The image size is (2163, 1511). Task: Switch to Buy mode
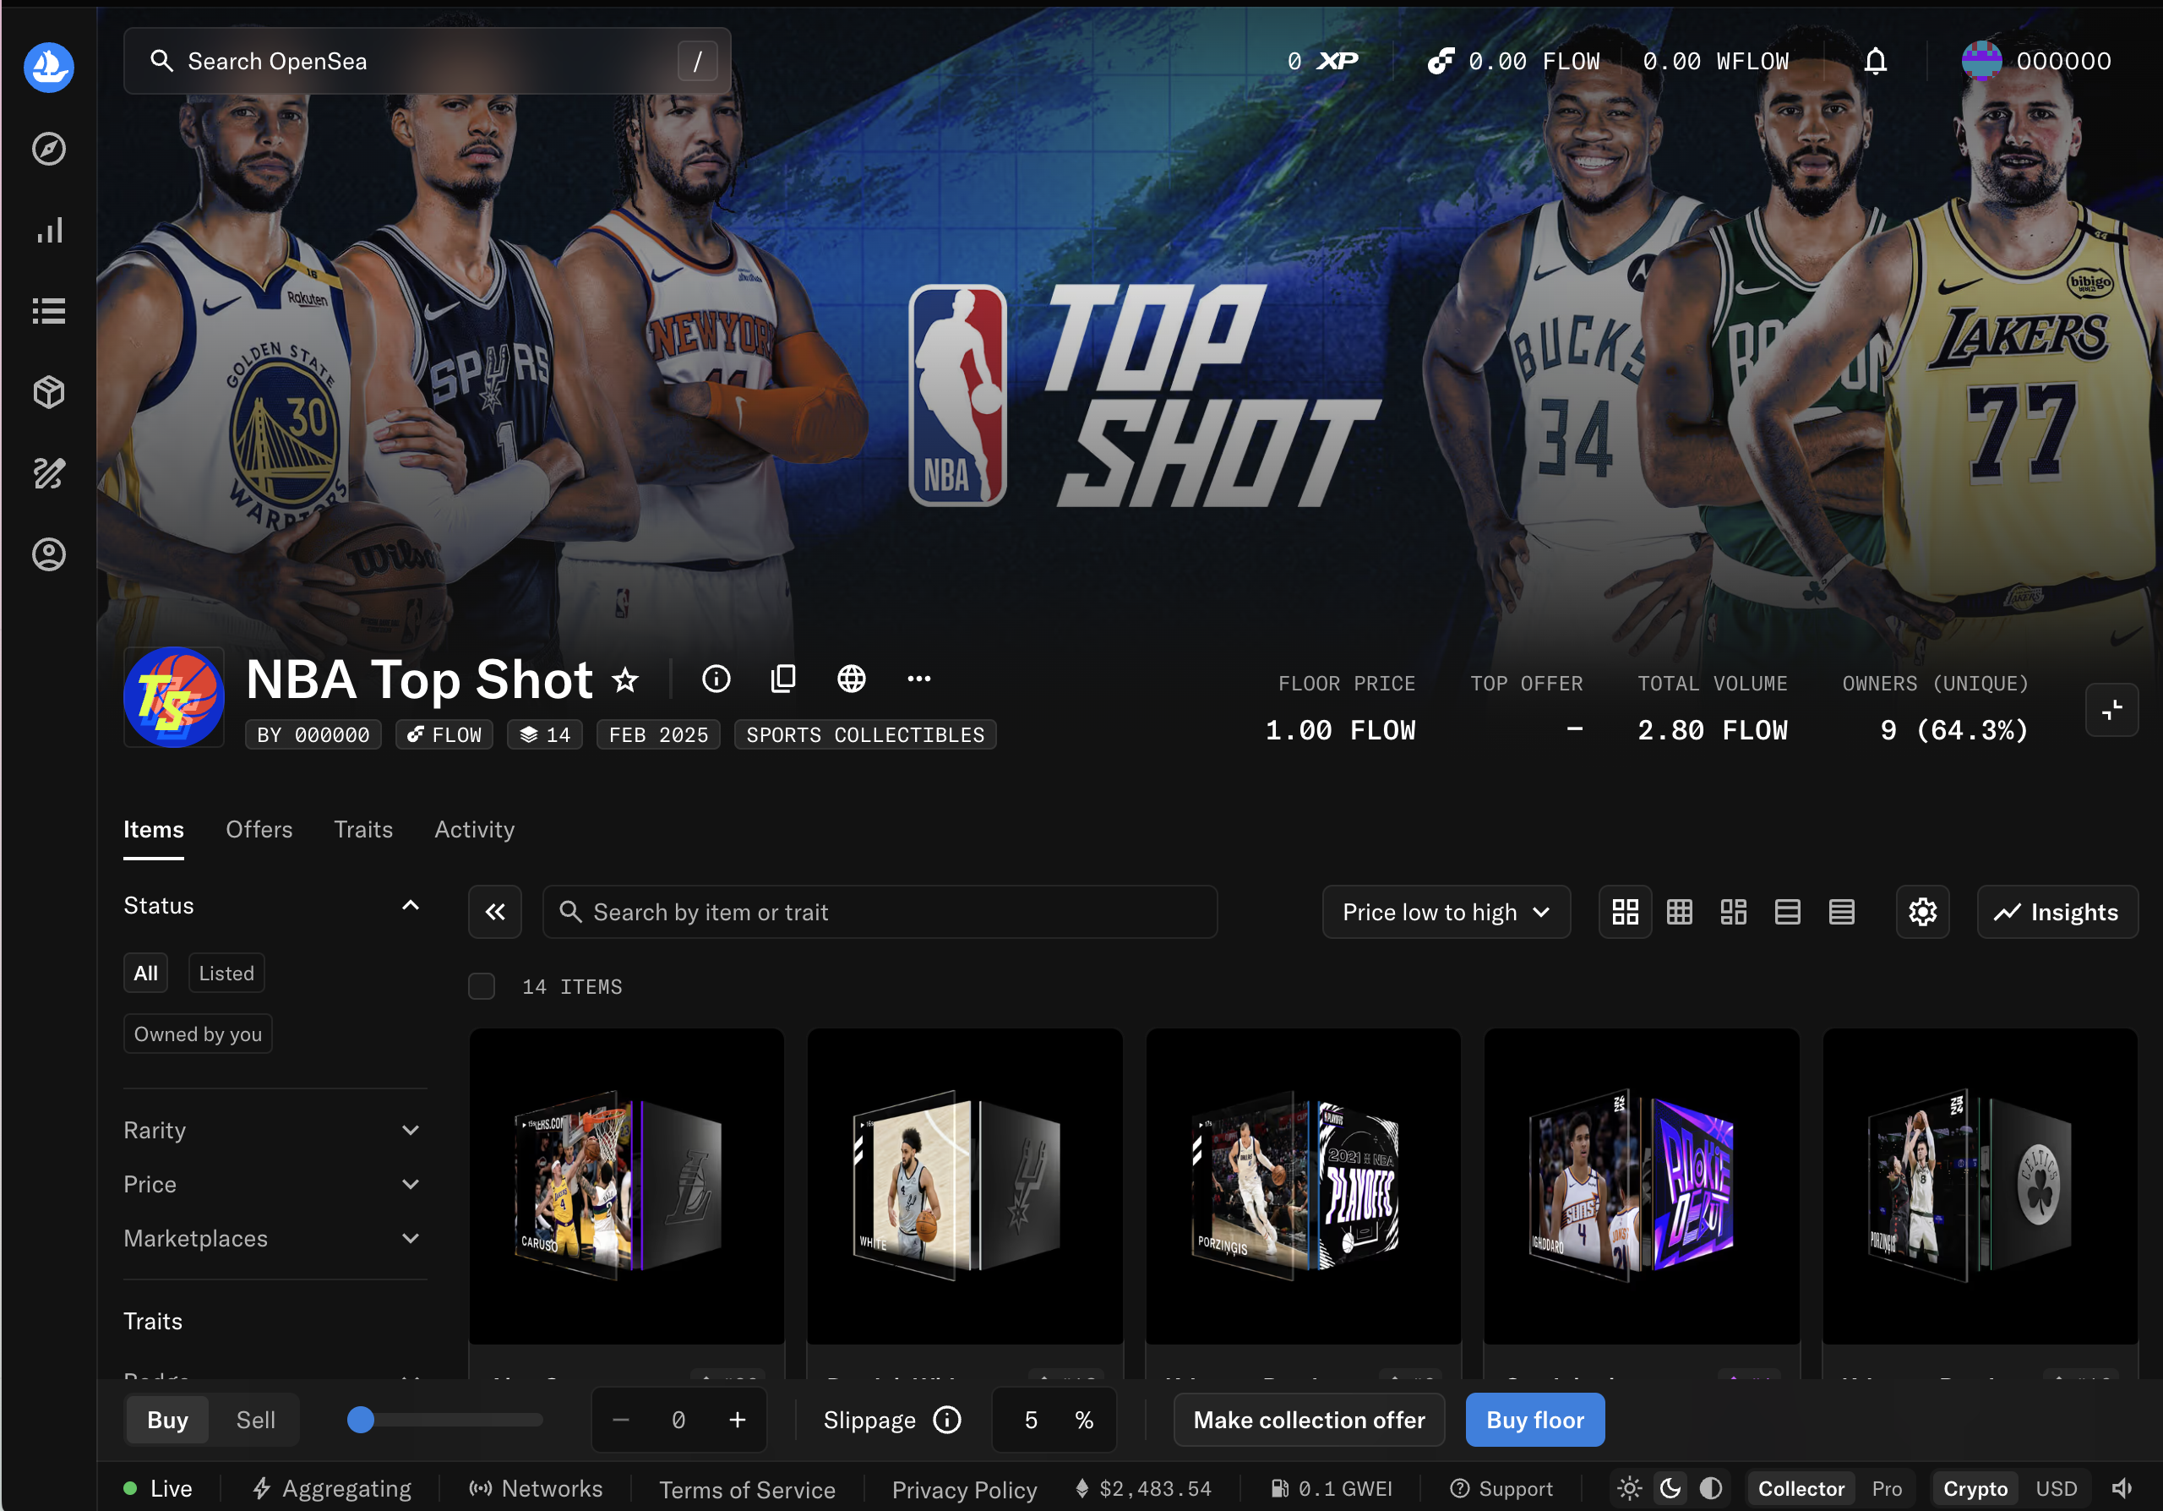tap(167, 1420)
